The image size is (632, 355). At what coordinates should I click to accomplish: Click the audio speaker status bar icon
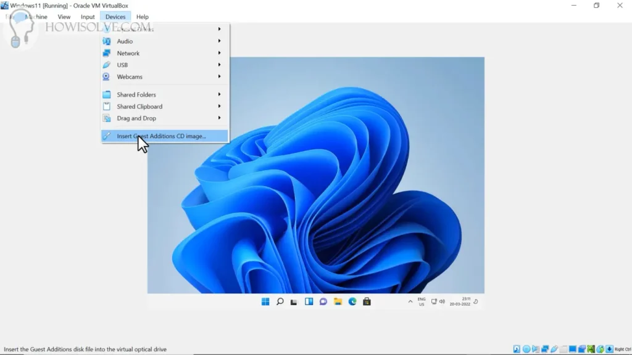(x=536, y=349)
